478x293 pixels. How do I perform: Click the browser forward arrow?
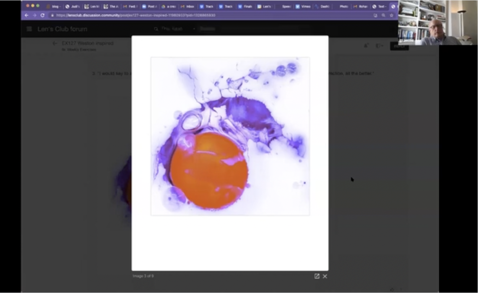(34, 15)
